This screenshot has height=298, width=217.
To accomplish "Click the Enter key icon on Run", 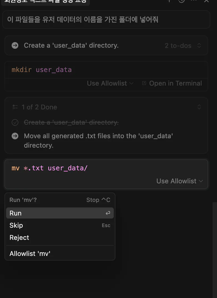I will pos(108,213).
